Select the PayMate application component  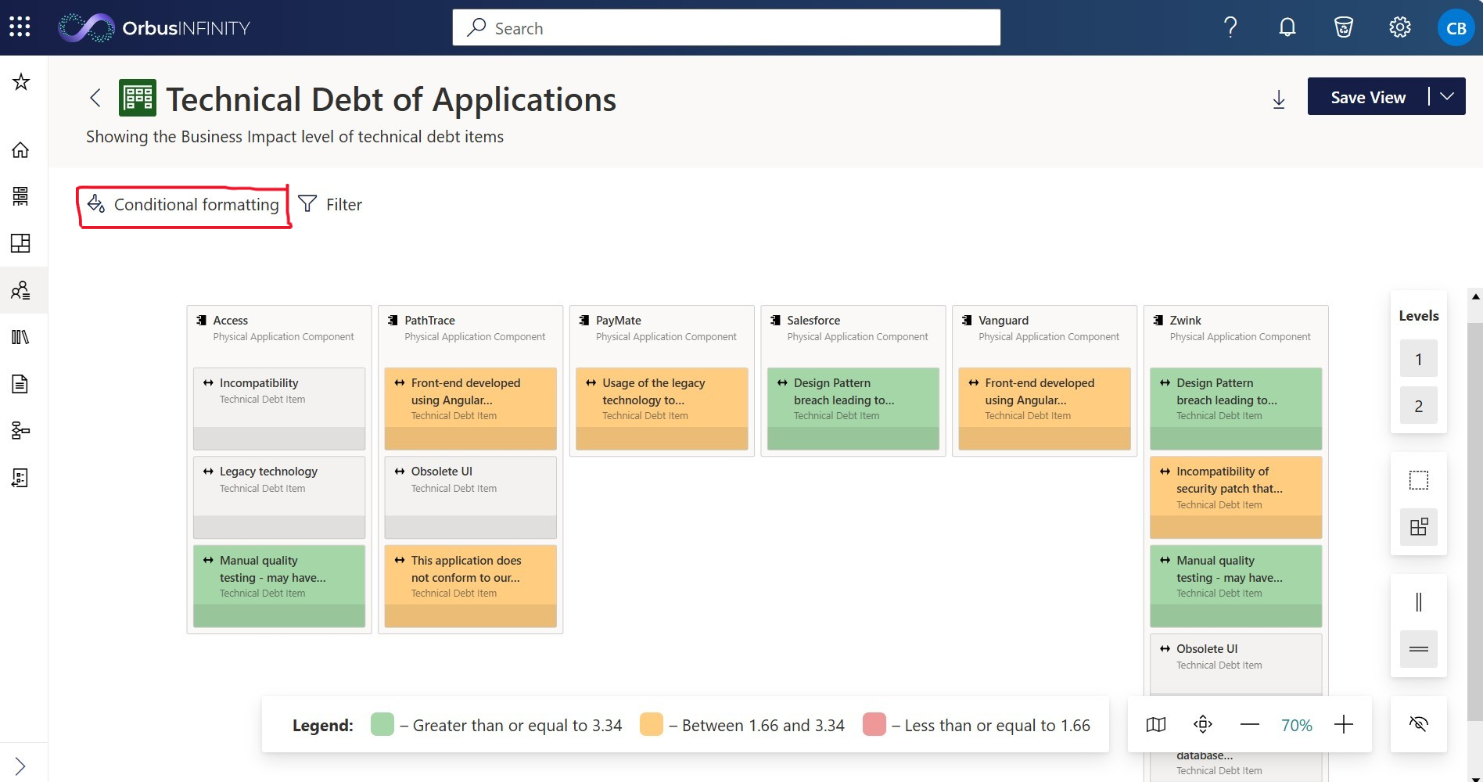point(662,328)
